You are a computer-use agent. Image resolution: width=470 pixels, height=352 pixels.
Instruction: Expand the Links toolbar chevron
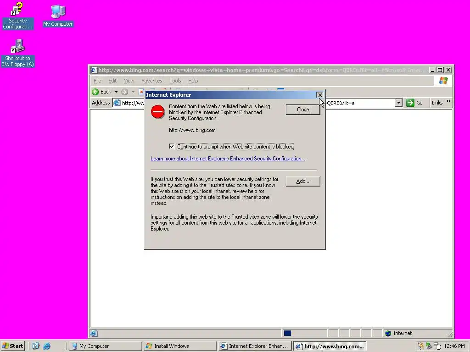(448, 101)
